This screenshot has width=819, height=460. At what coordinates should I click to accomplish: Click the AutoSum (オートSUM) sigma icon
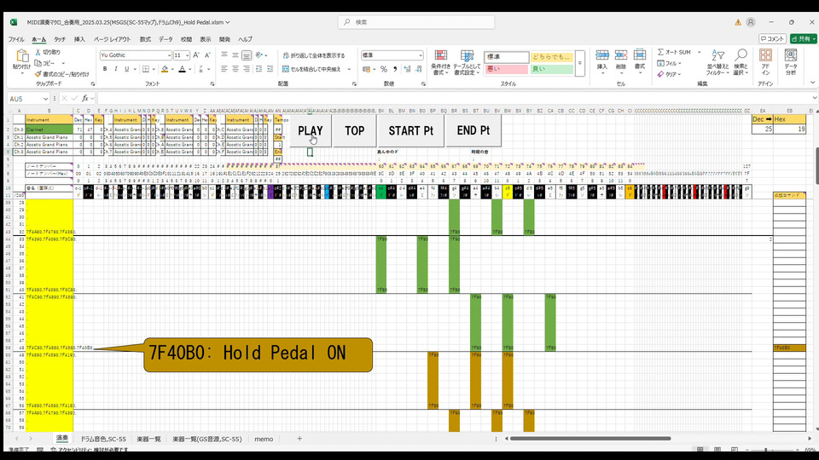(660, 52)
